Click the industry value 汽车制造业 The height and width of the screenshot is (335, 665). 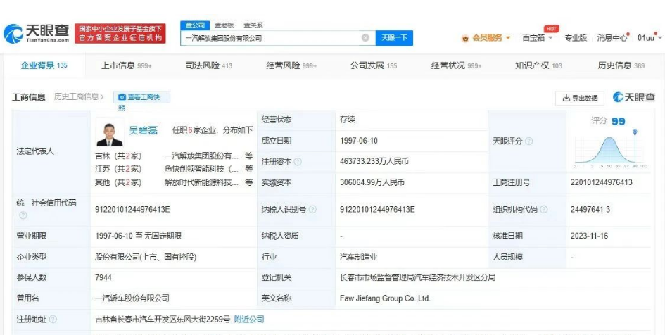pos(358,257)
